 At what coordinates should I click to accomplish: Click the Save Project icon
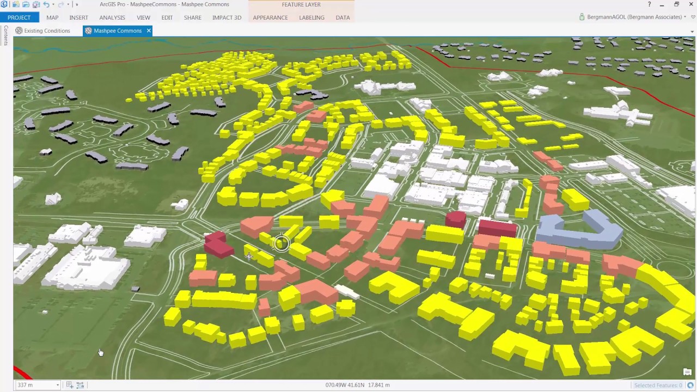click(x=36, y=4)
